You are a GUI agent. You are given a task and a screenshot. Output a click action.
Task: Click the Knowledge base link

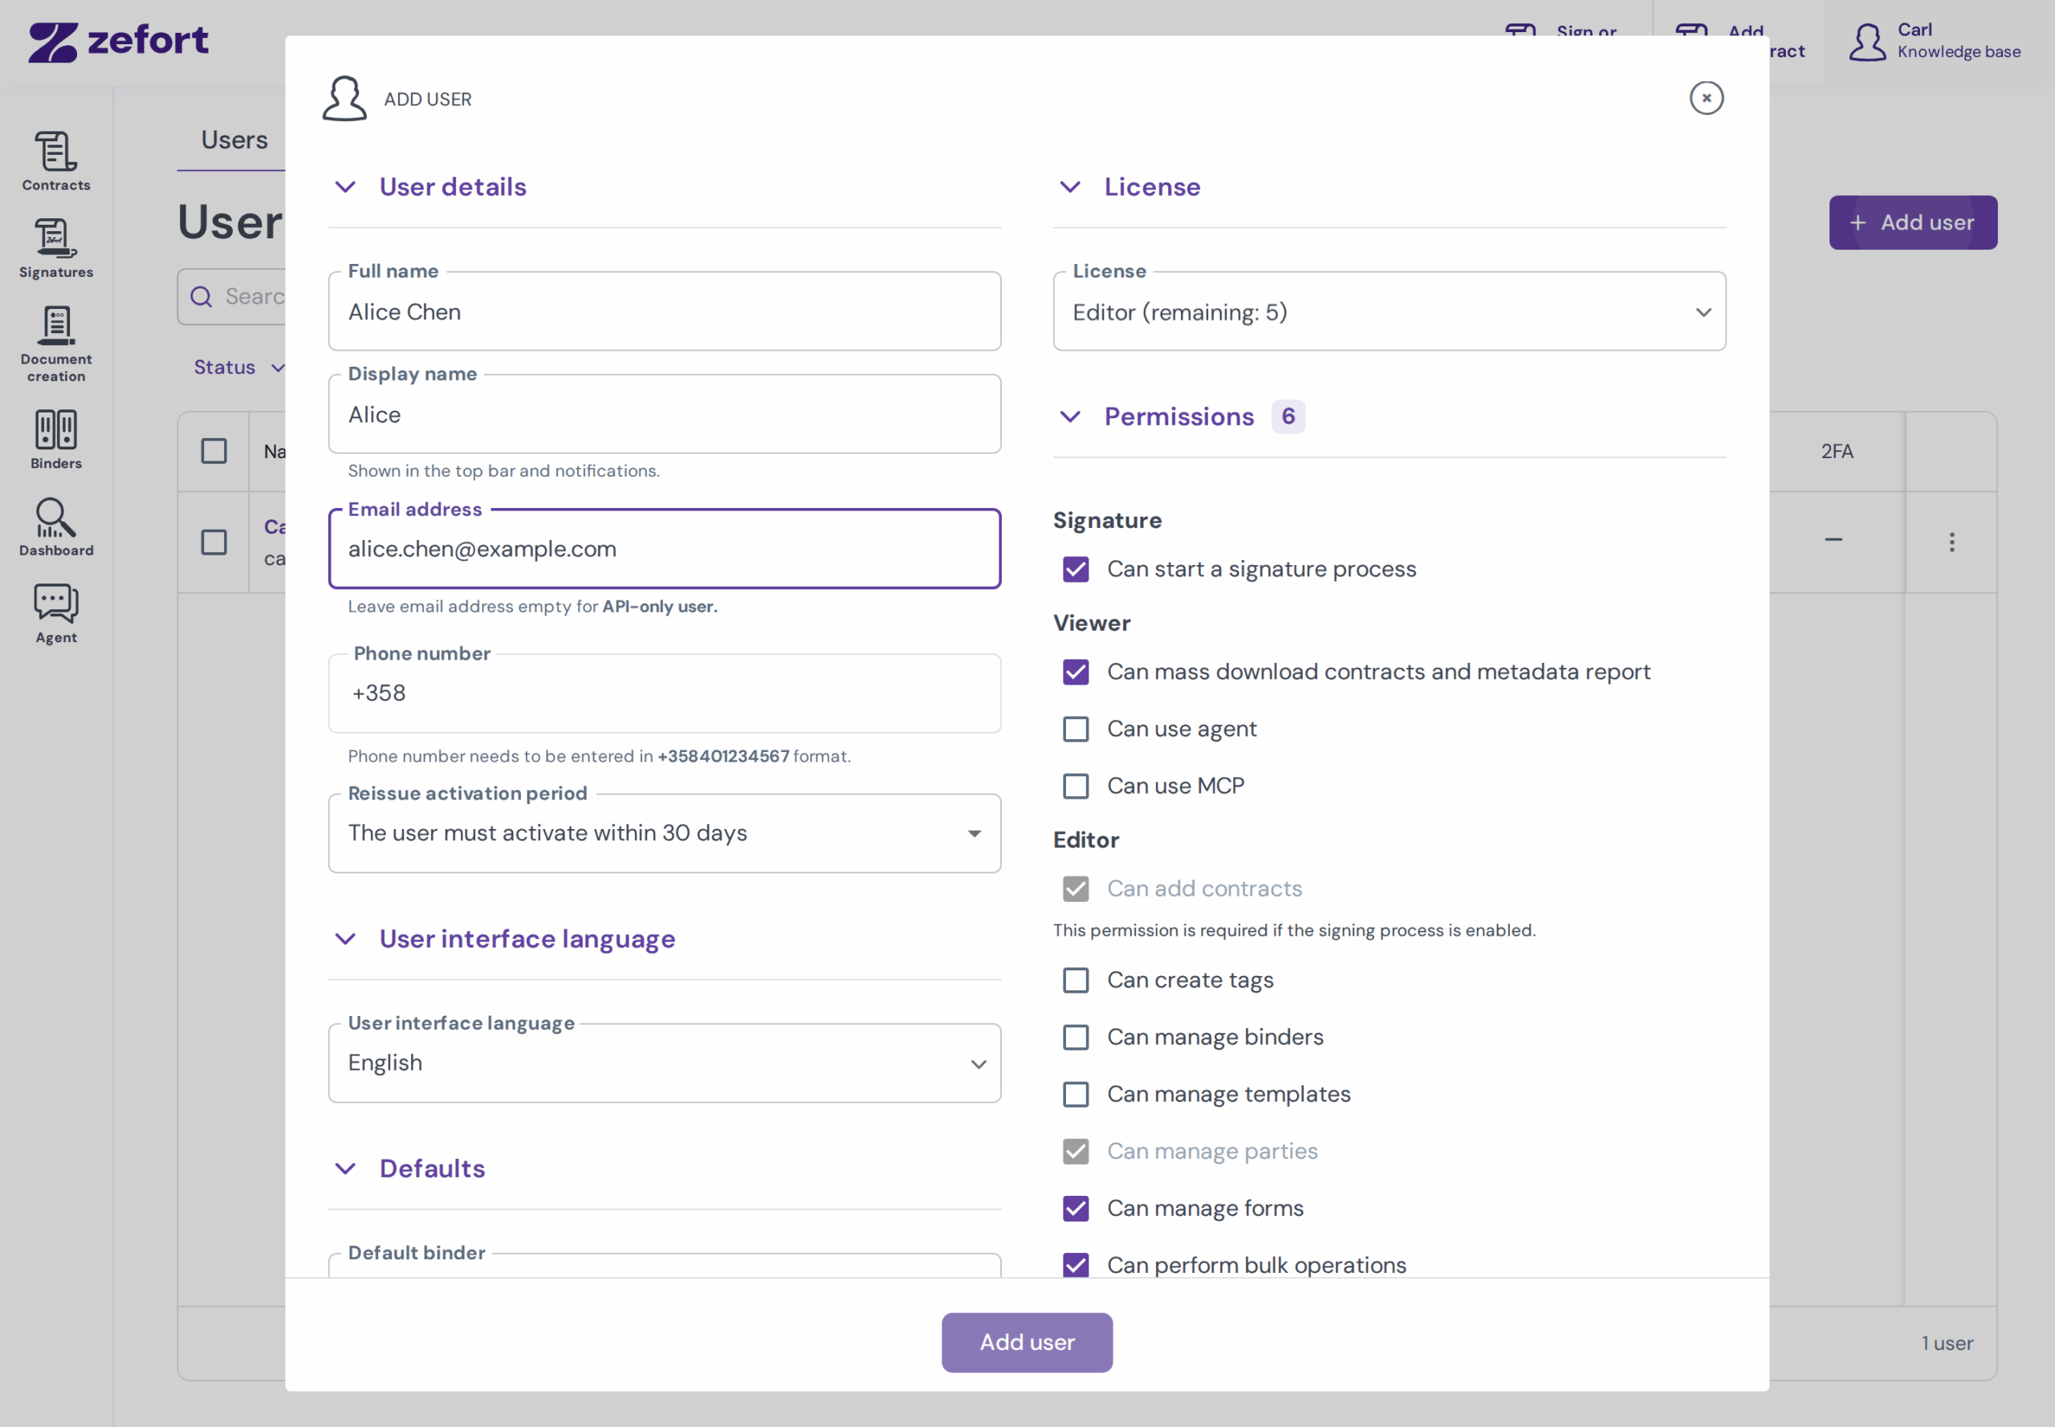1959,52
